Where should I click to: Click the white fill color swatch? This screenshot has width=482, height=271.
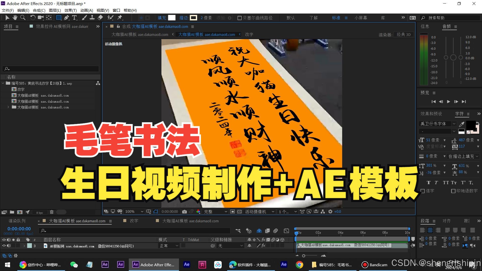[172, 18]
